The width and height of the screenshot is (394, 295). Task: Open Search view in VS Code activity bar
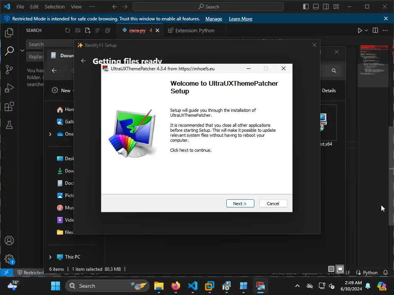click(x=9, y=51)
